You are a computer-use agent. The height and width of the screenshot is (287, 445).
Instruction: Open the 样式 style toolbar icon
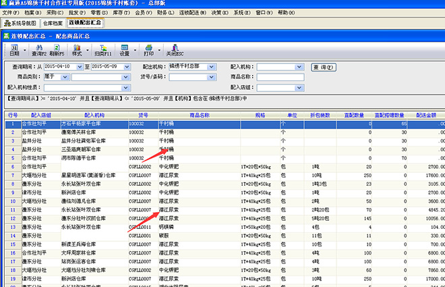point(76,49)
